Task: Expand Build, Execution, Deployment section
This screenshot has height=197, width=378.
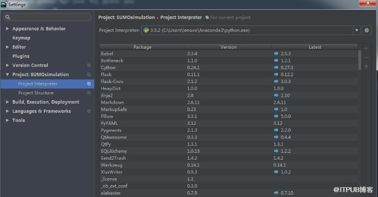Action: pyautogui.click(x=7, y=102)
